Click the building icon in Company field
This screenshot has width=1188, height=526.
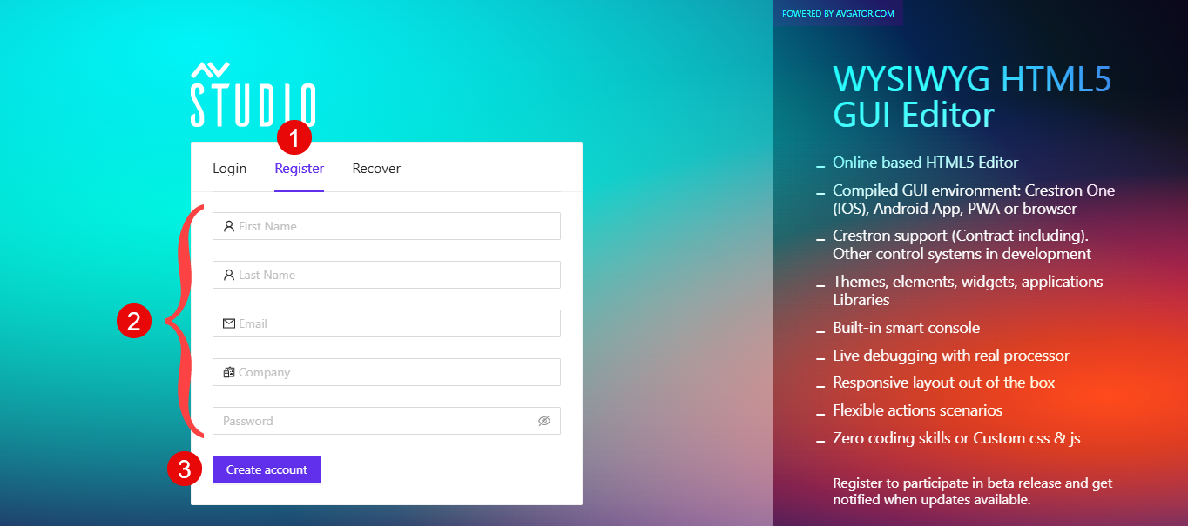click(229, 372)
